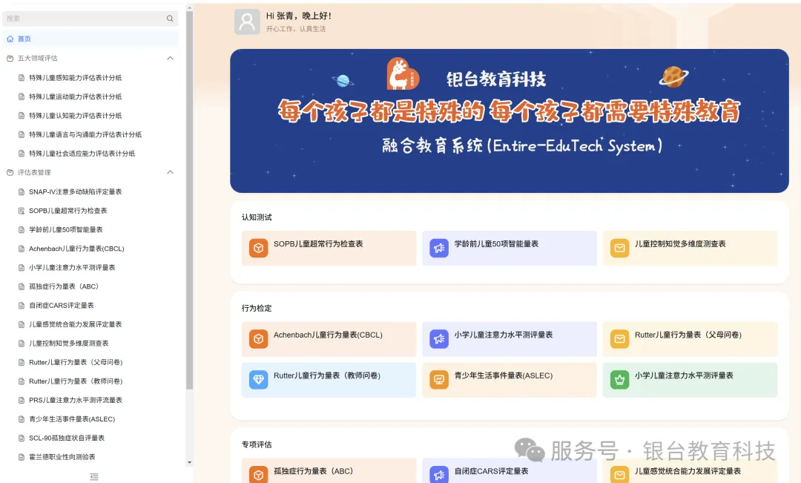Screen dimensions: 801x483
Task: Click document icon beside 特殊儿童感知能力评估表计分纸
Action: click(x=22, y=78)
